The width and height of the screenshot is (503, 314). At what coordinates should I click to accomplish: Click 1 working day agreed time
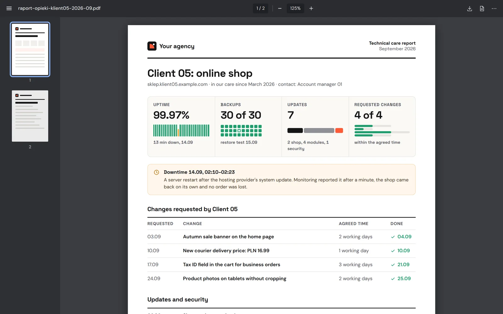coord(354,251)
